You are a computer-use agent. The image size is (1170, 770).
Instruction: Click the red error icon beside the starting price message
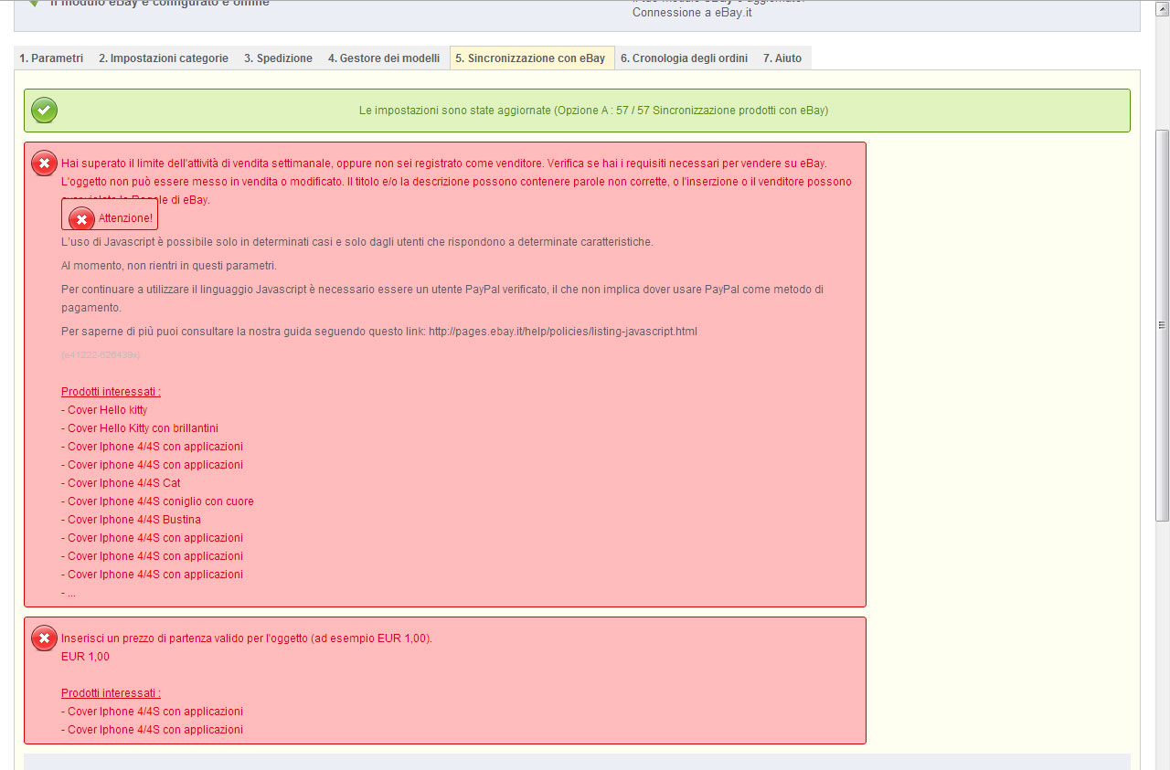point(44,638)
